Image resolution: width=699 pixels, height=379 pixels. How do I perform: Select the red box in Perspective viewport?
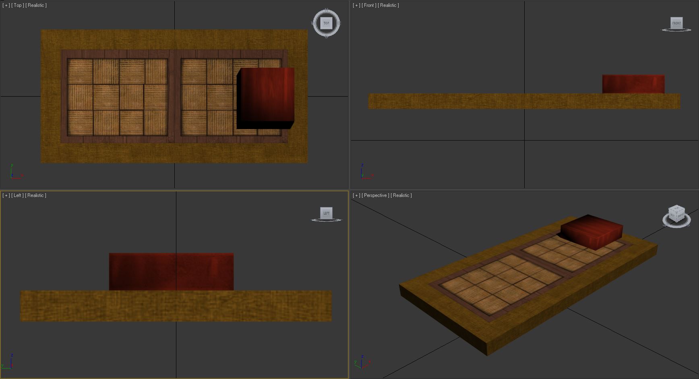click(x=591, y=232)
